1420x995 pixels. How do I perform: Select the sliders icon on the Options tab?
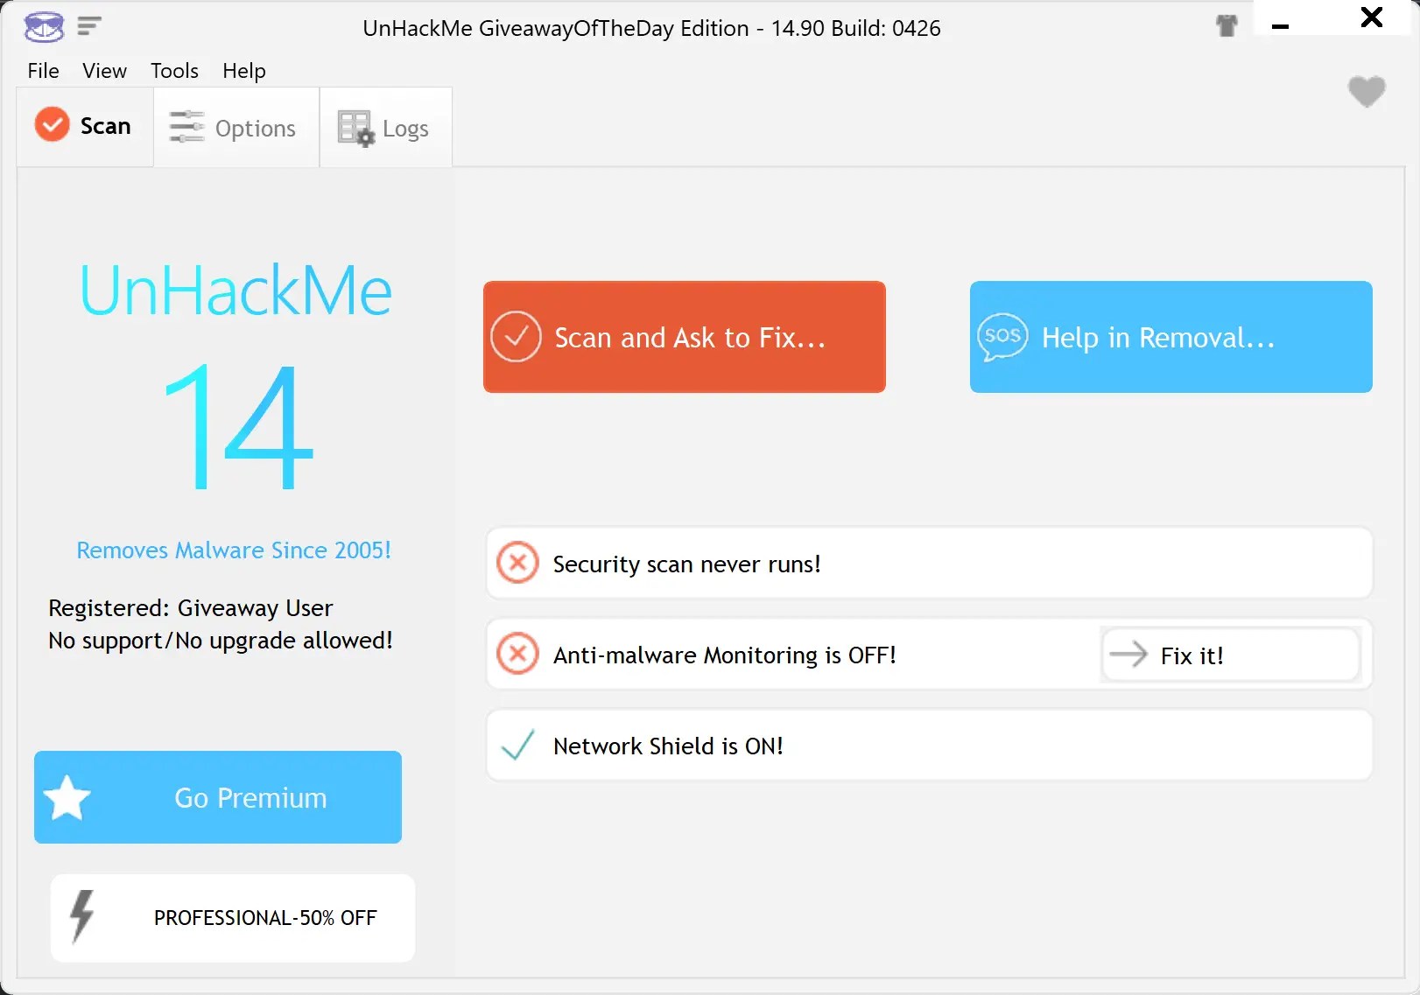187,128
